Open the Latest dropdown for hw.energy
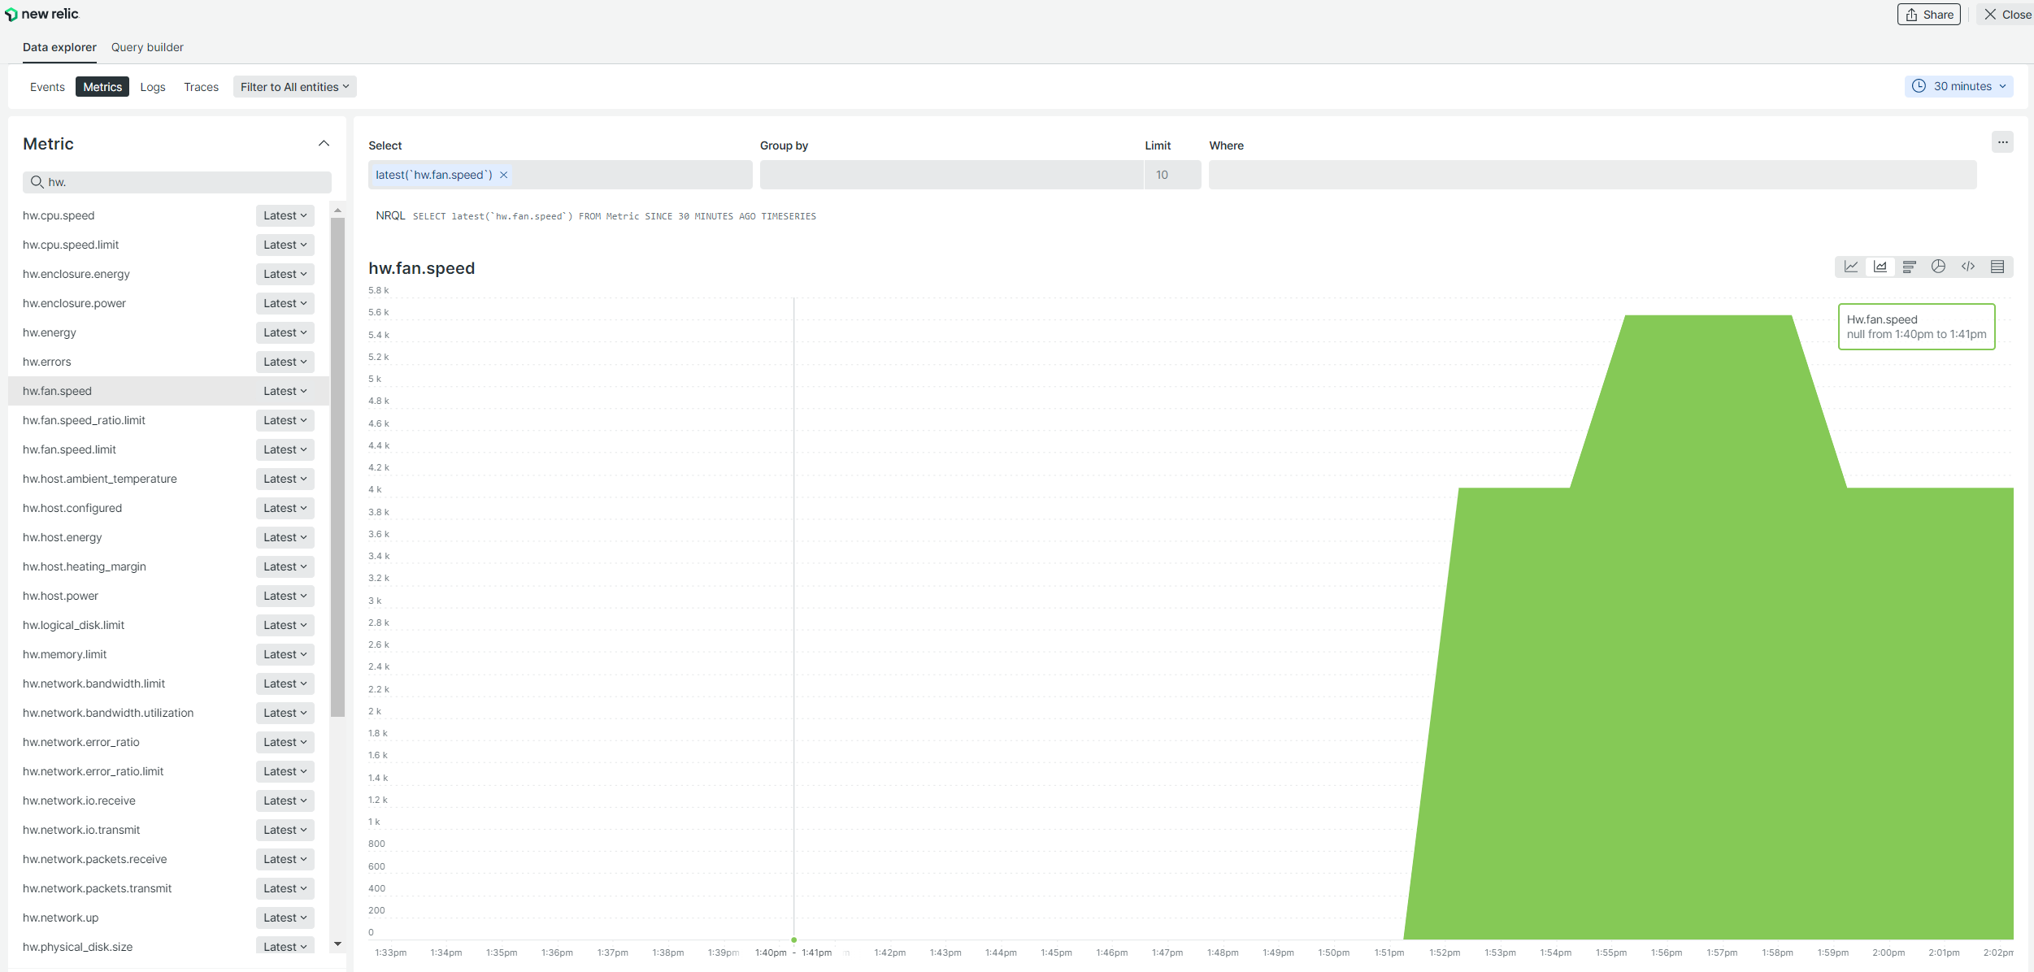2034x972 pixels. pos(284,332)
